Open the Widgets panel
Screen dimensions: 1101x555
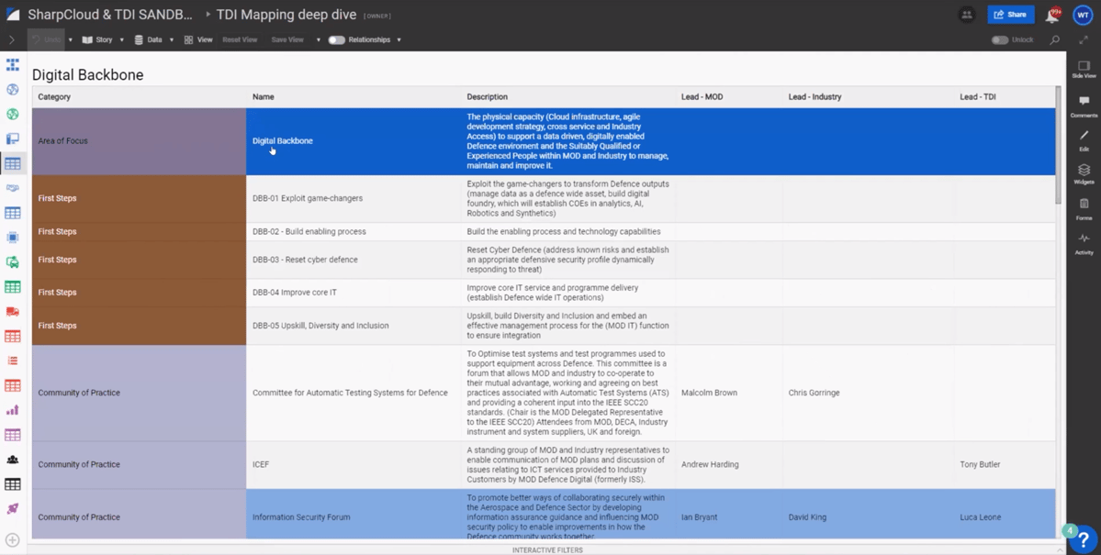1084,173
